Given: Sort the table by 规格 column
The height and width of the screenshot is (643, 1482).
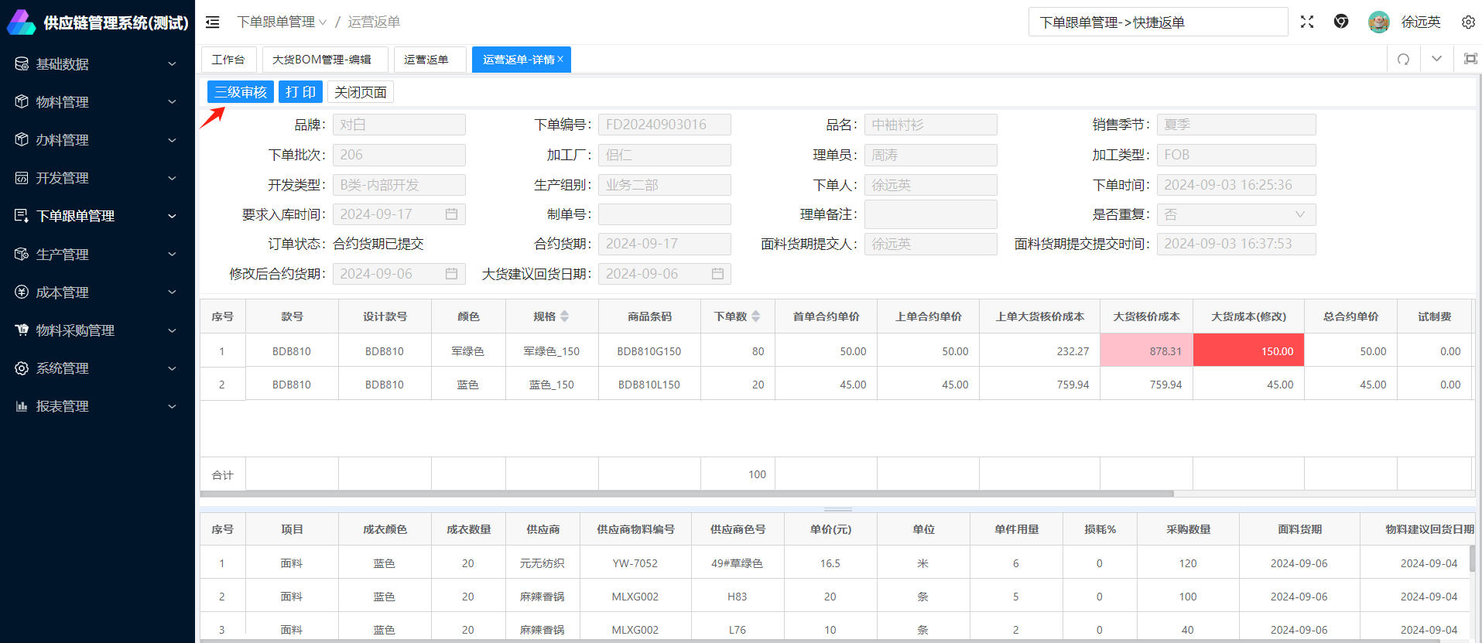Looking at the screenshot, I should pos(564,316).
